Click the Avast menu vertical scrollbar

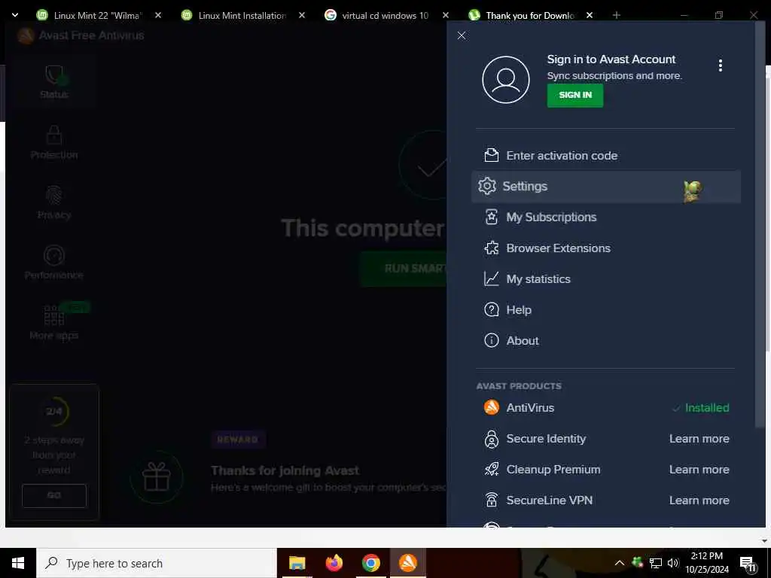[760, 224]
